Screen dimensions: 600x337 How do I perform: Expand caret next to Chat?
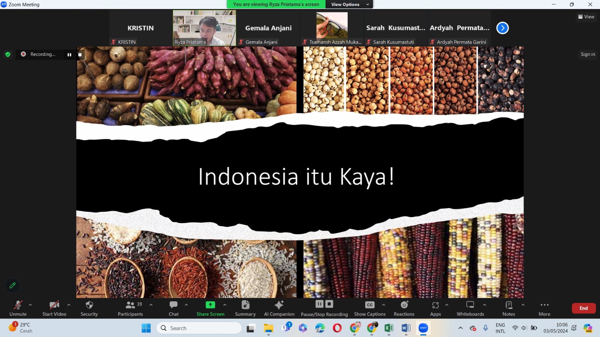(186, 305)
